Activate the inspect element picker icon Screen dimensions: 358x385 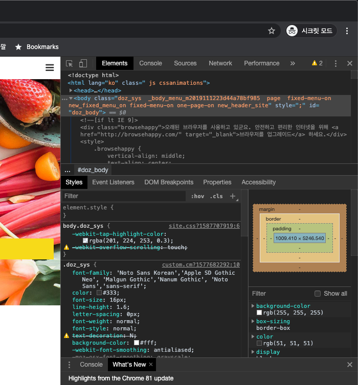coord(70,63)
